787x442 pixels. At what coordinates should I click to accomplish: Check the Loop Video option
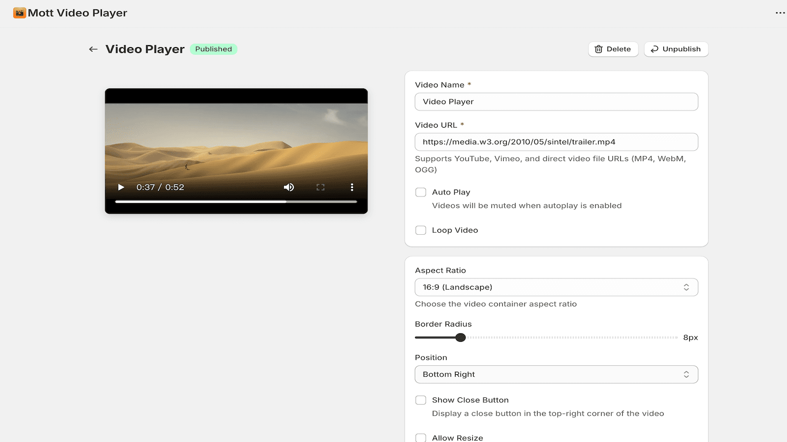(421, 230)
